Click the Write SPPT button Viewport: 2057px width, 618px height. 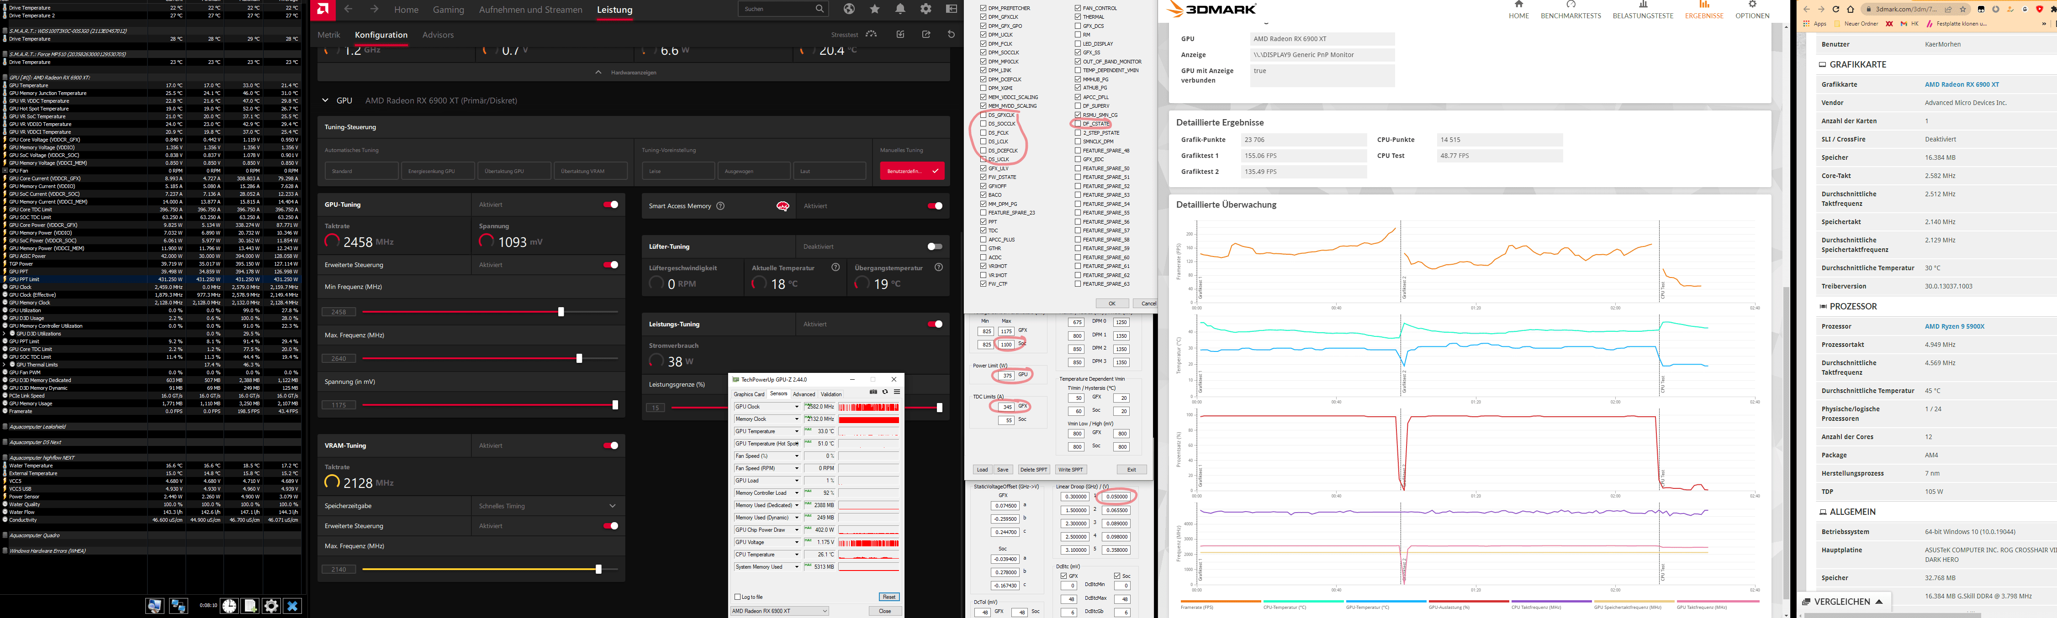(1071, 470)
